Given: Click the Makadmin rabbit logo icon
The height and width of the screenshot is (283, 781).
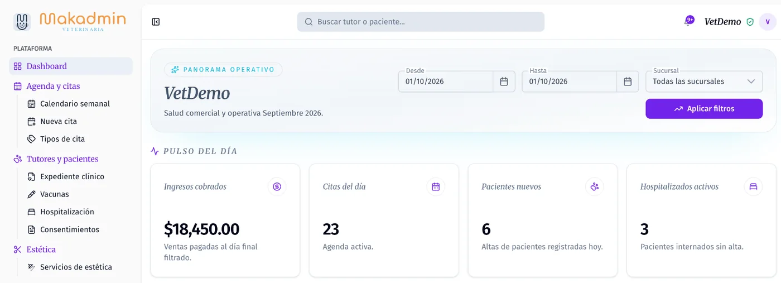Looking at the screenshot, I should pyautogui.click(x=22, y=22).
